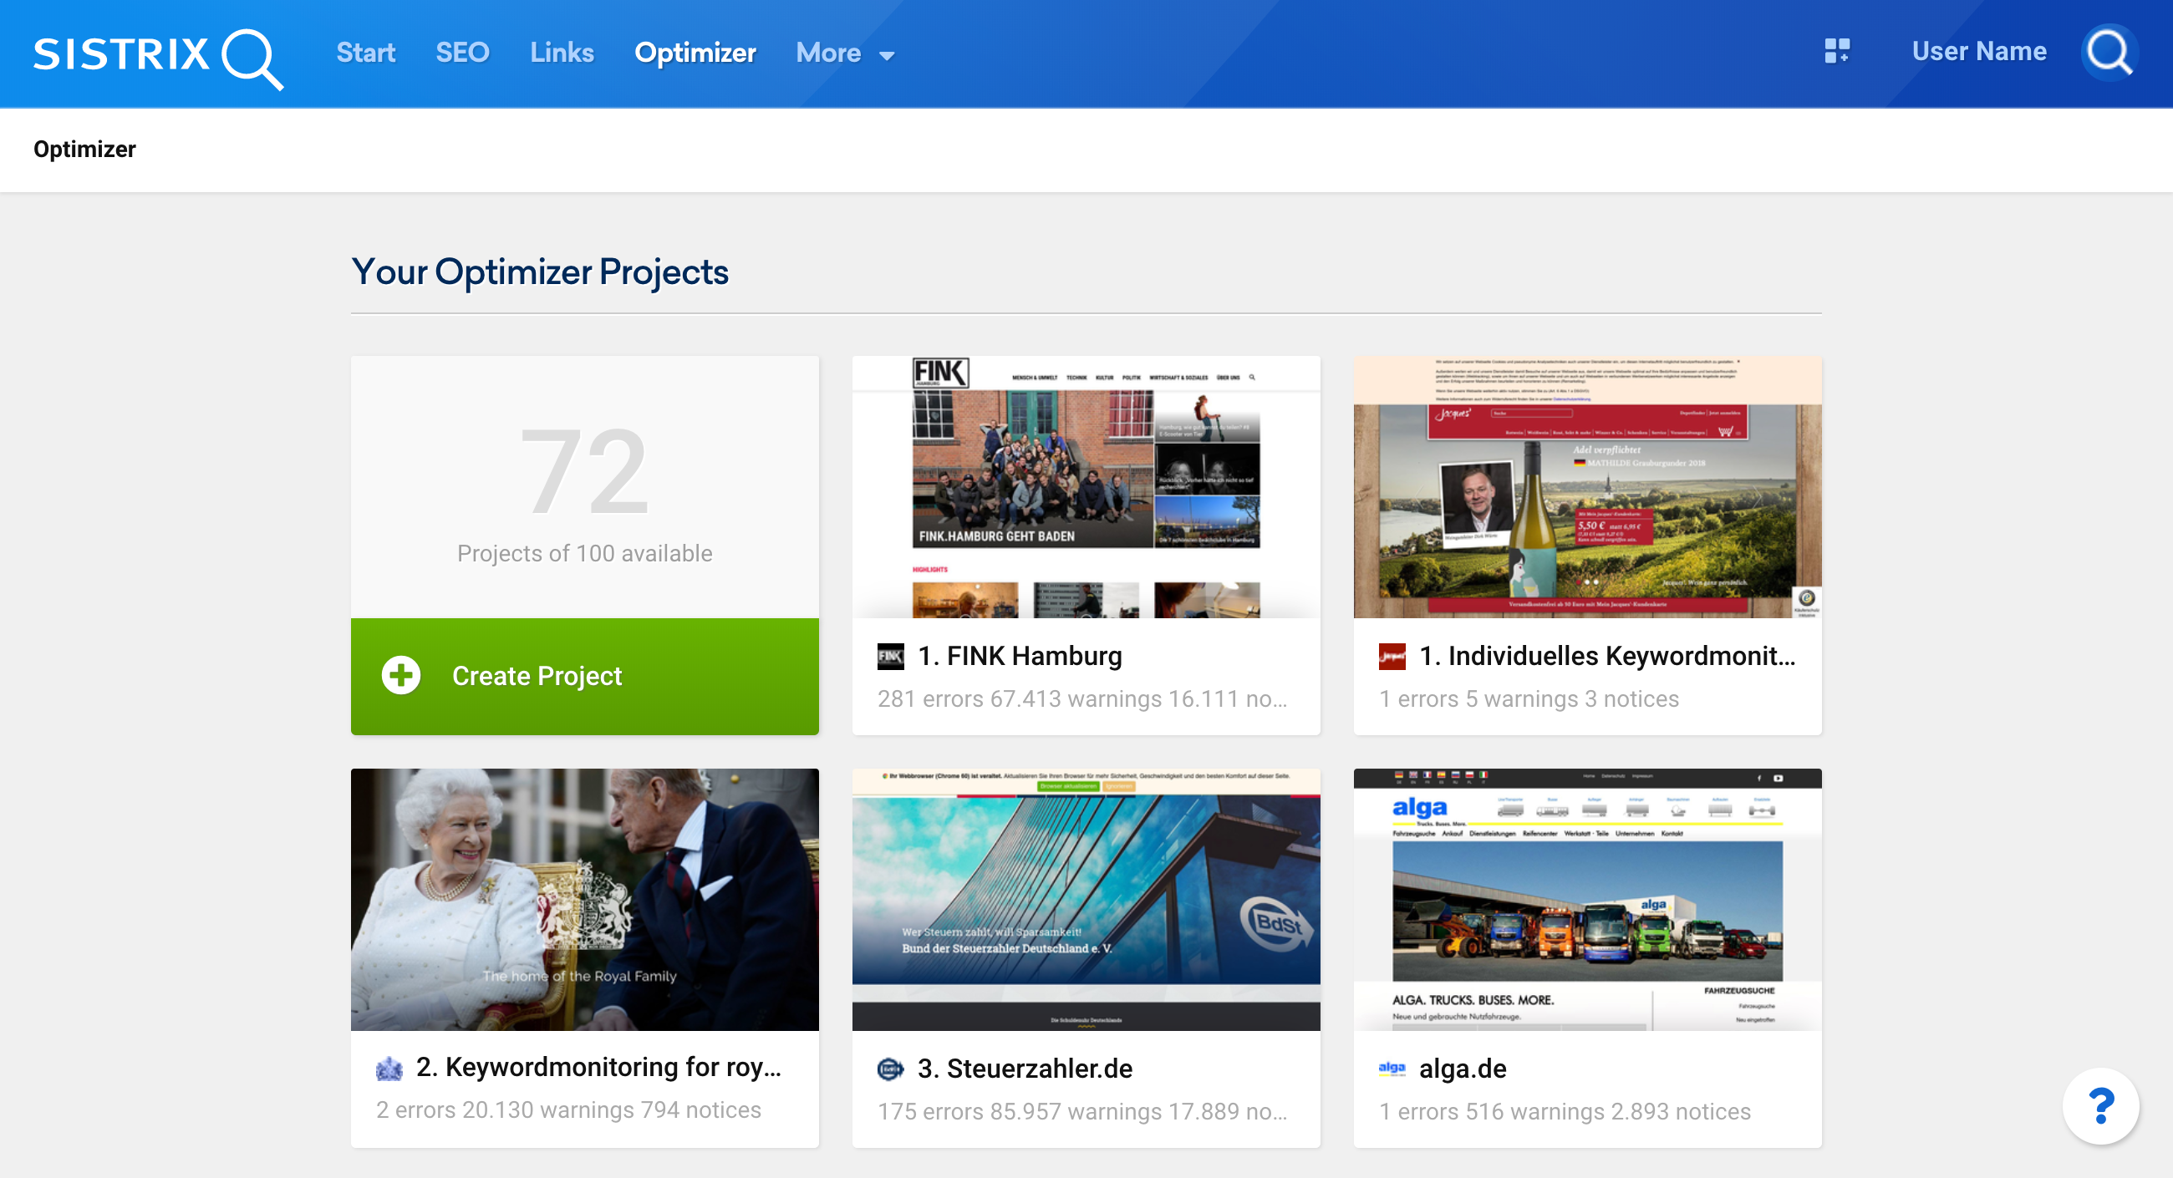Select the Optimizer nav item
Screen dimensions: 2173x1178
point(695,53)
